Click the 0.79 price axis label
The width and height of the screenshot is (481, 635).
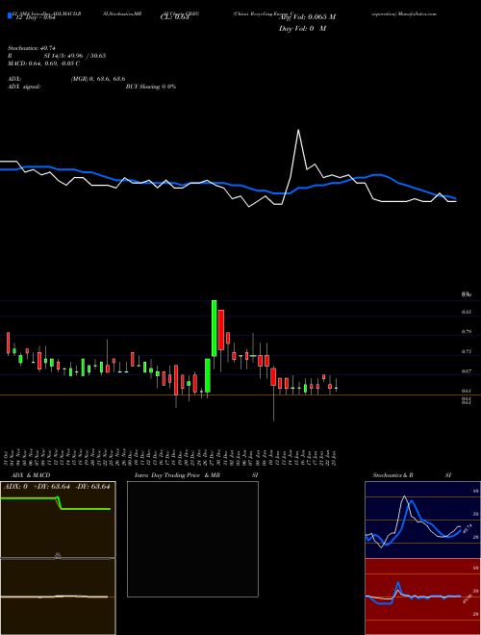click(x=467, y=332)
